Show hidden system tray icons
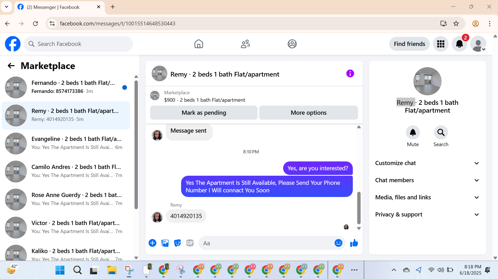The width and height of the screenshot is (498, 279). (x=394, y=270)
